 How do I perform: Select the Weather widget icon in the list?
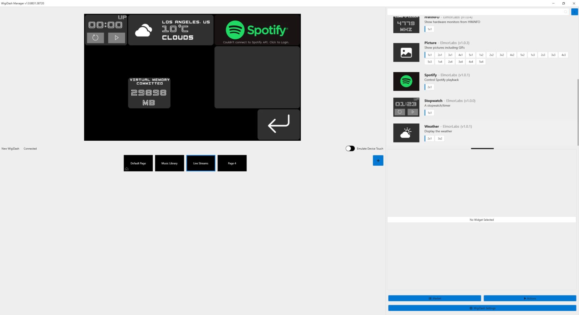[406, 133]
